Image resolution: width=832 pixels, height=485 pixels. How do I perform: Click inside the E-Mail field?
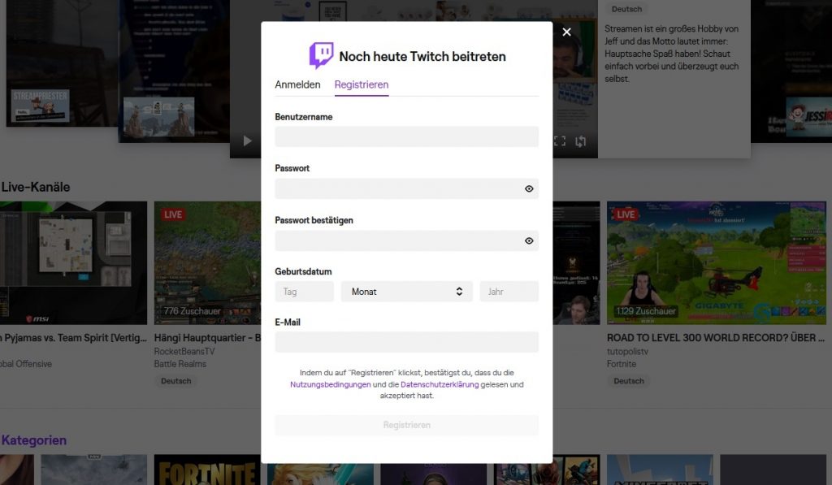click(x=406, y=341)
